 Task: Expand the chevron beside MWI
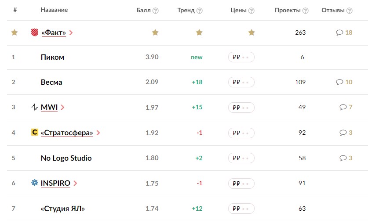(62, 107)
